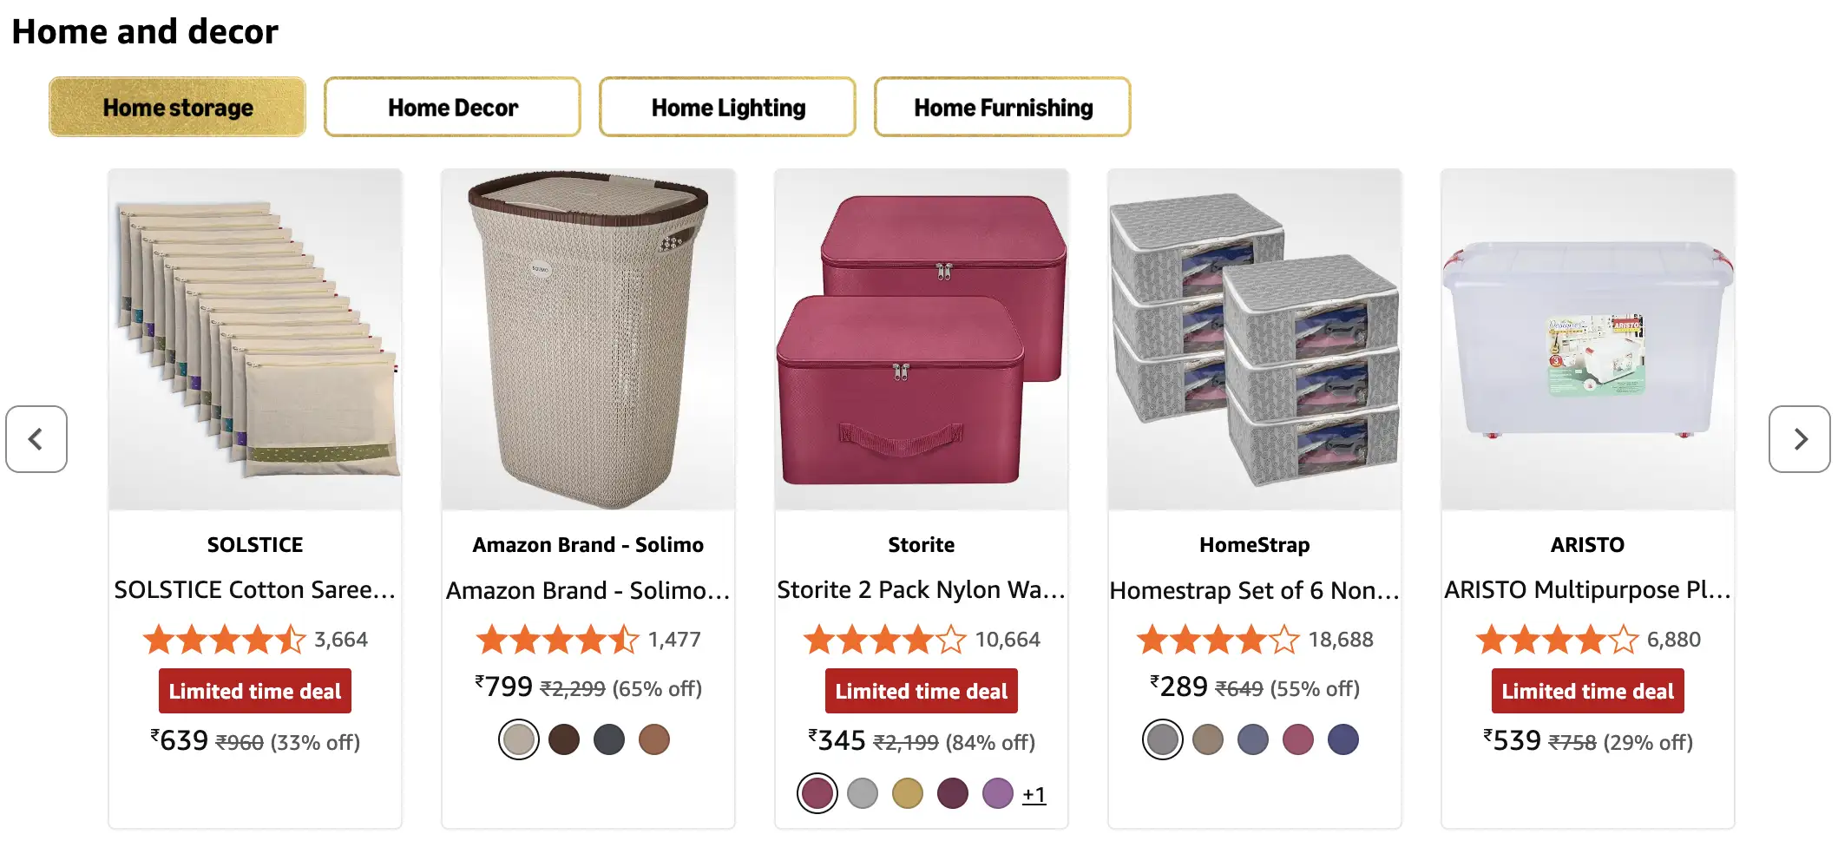Screen dimensions: 1838x854
Task: Select beige Solimo basket color swatch
Action: point(519,740)
